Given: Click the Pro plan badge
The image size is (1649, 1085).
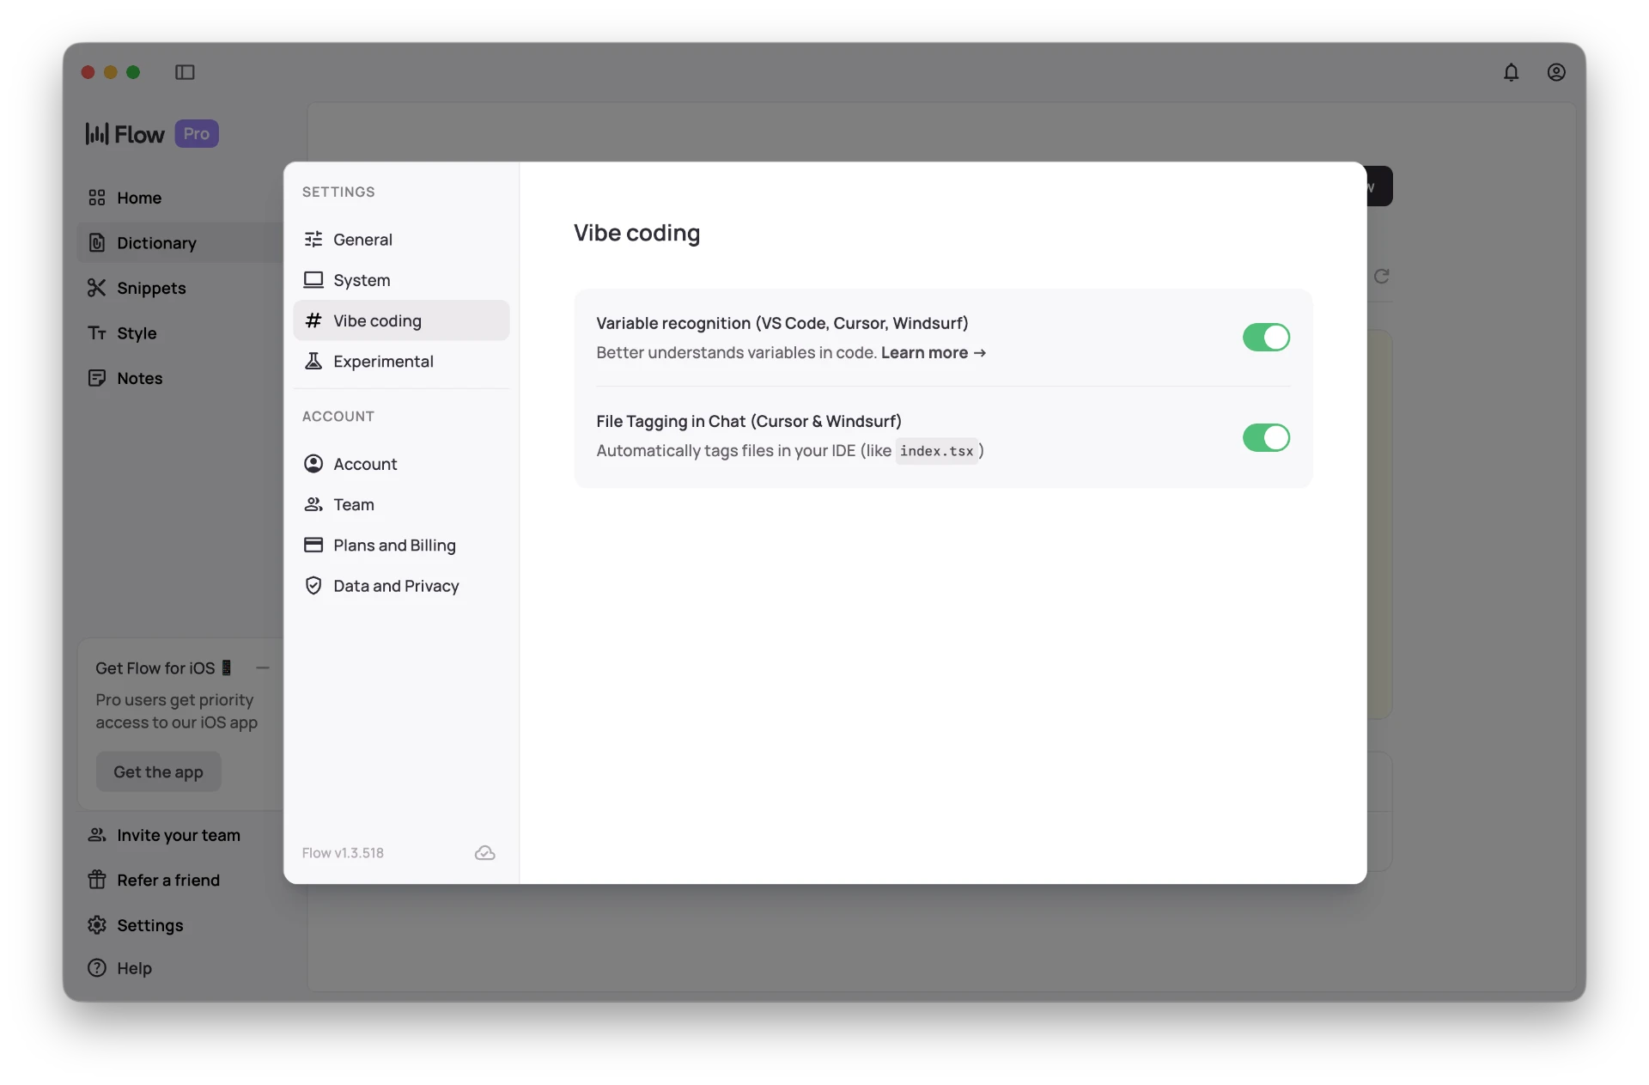Looking at the screenshot, I should click(x=197, y=134).
